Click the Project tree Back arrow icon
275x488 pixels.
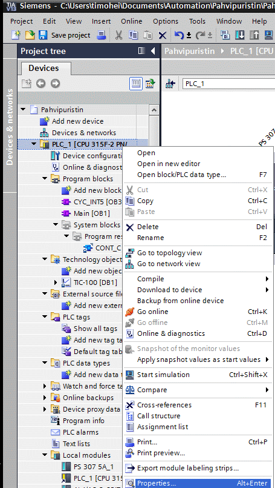41,84
